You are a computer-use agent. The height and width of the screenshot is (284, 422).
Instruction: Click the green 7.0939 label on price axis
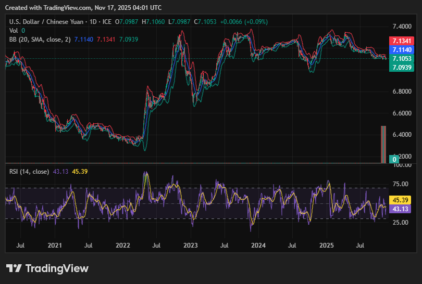click(402, 68)
